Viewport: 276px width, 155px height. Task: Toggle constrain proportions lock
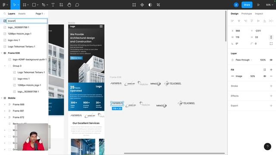[271, 37]
